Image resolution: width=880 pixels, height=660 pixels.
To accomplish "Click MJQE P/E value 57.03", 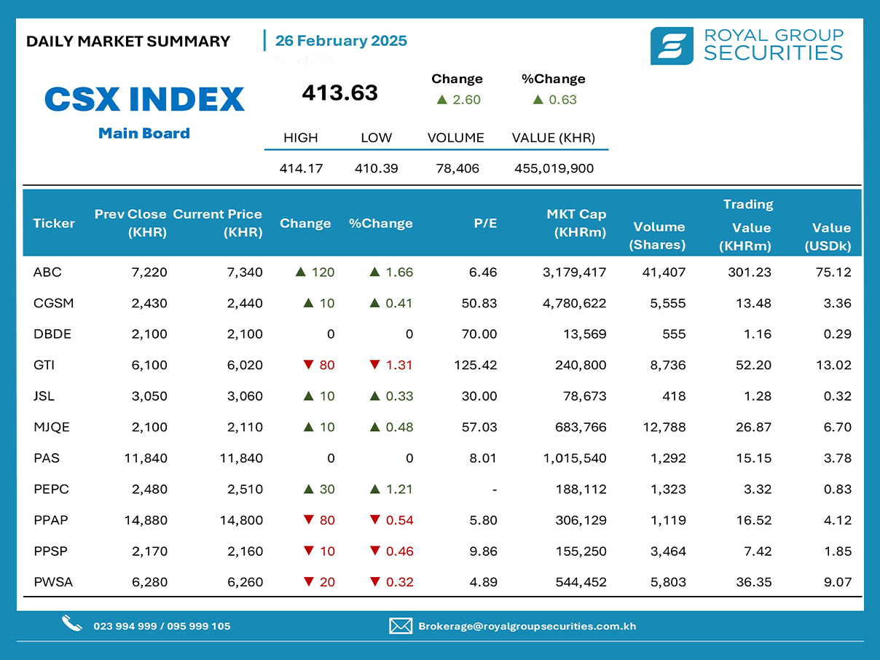I will (479, 427).
